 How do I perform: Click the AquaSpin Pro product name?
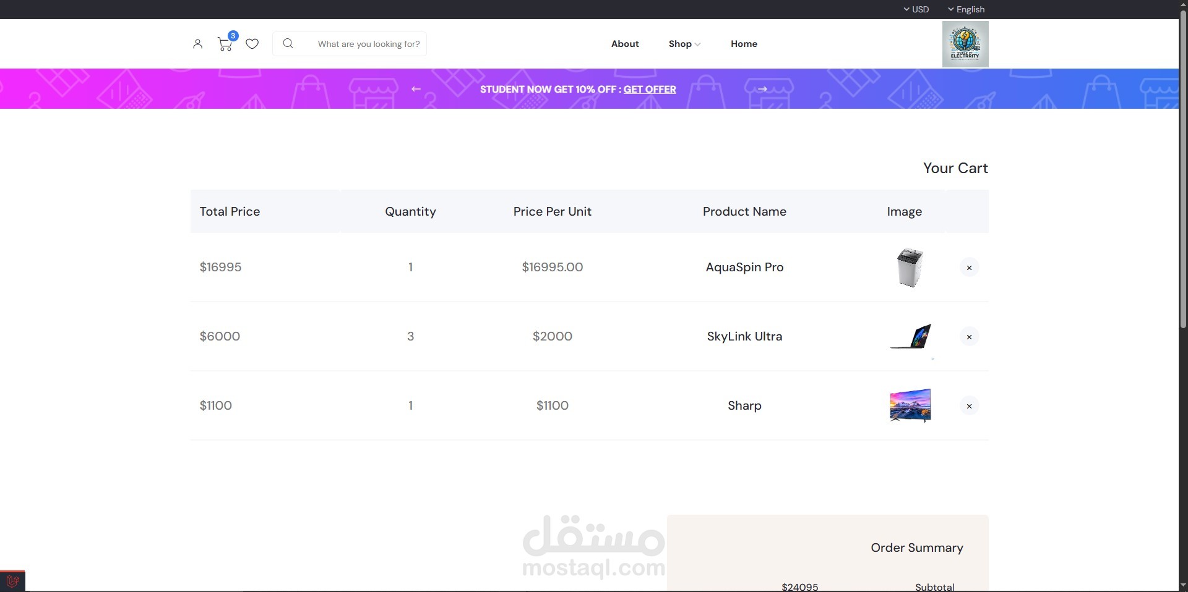click(x=744, y=267)
